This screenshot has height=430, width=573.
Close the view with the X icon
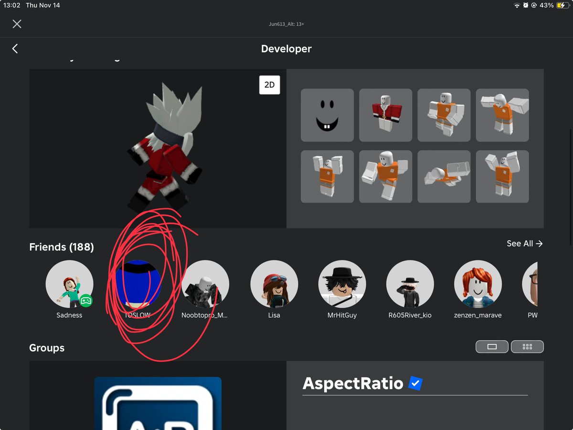pyautogui.click(x=17, y=24)
